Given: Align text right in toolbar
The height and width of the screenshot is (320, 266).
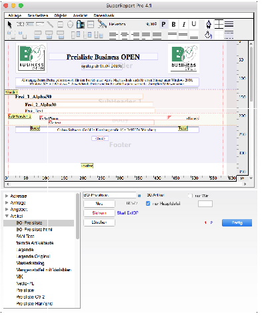Looking at the screenshot, I should click(x=135, y=35).
